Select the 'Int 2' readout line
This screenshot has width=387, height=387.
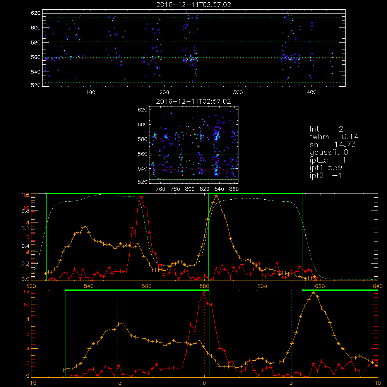(x=326, y=129)
